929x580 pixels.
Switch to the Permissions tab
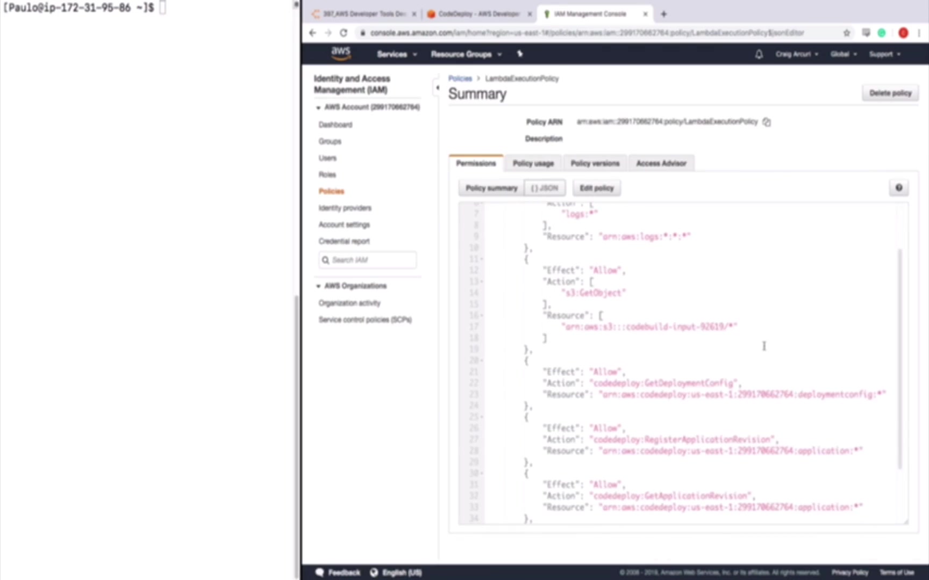coord(476,163)
